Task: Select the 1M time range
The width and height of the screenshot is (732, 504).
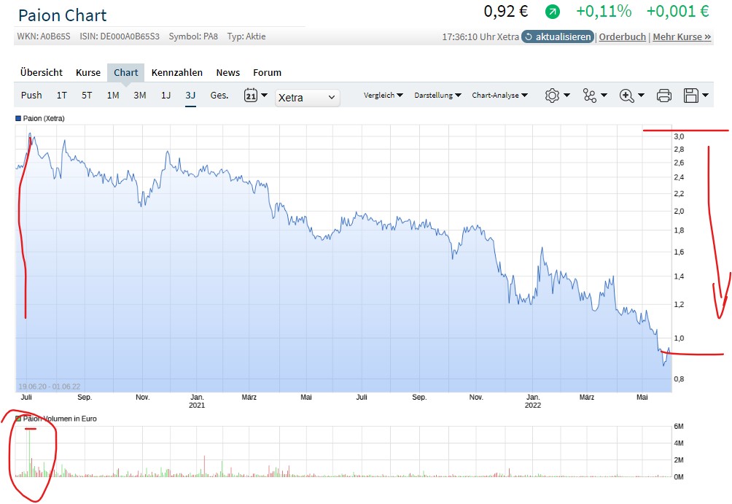Action: [x=113, y=96]
